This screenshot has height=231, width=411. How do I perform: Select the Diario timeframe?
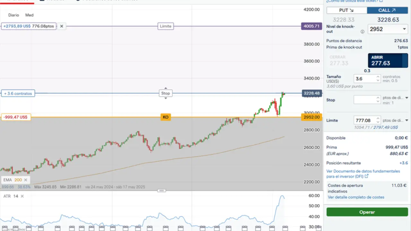[x=13, y=15]
